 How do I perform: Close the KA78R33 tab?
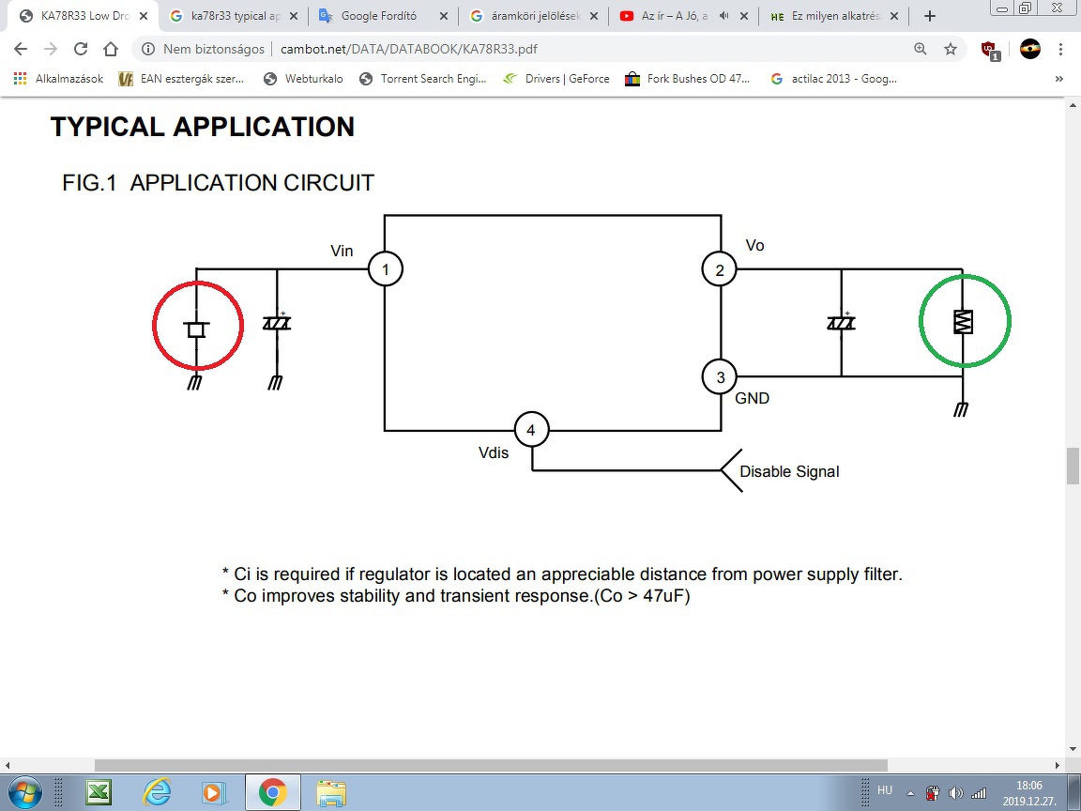coord(144,16)
